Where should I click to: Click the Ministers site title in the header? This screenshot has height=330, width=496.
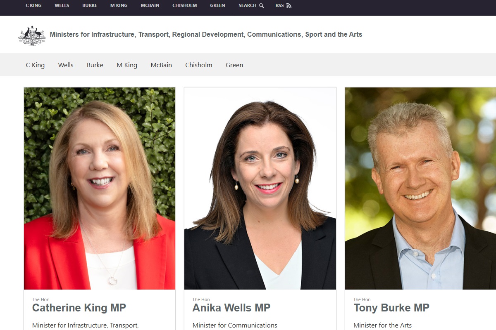pyautogui.click(x=205, y=35)
